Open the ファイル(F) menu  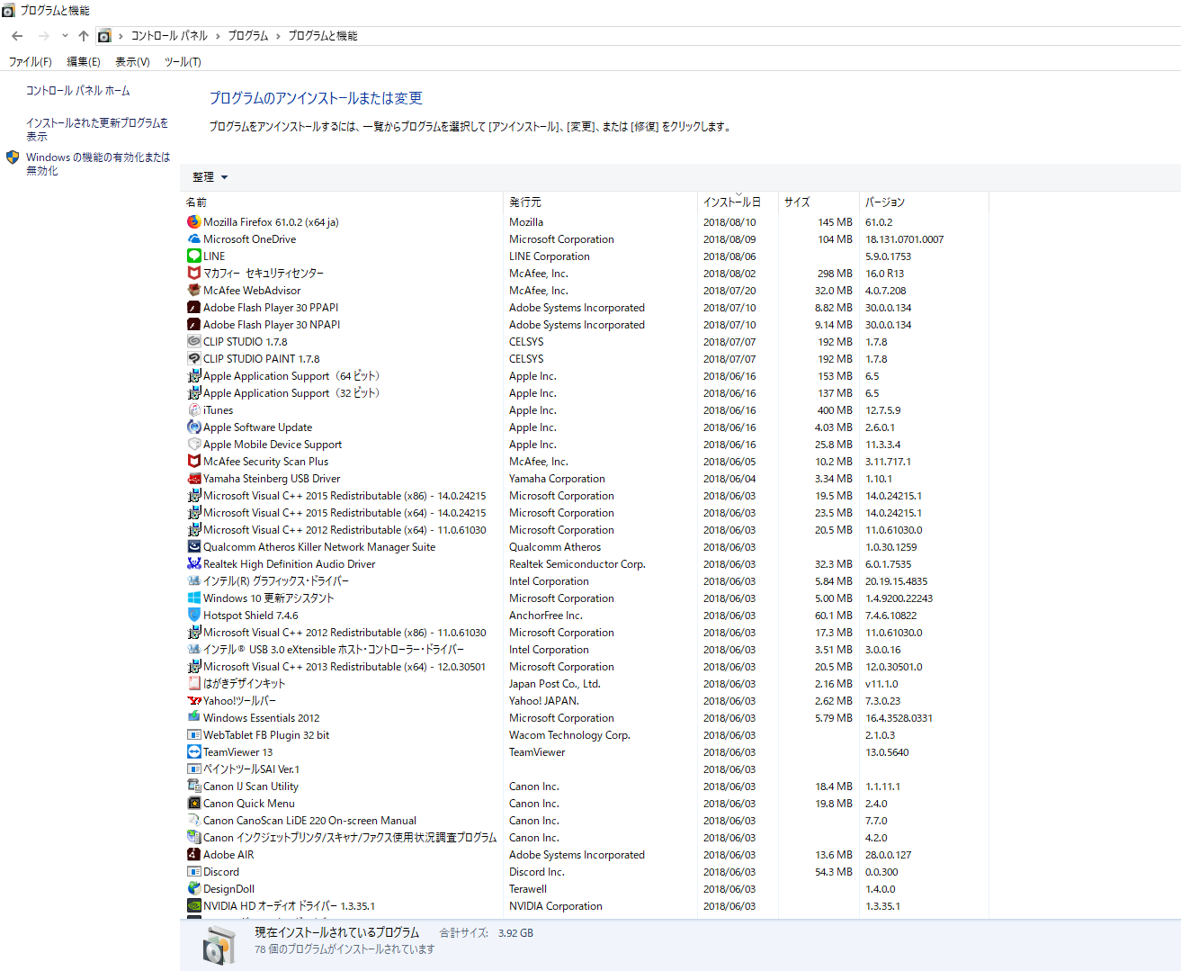30,62
